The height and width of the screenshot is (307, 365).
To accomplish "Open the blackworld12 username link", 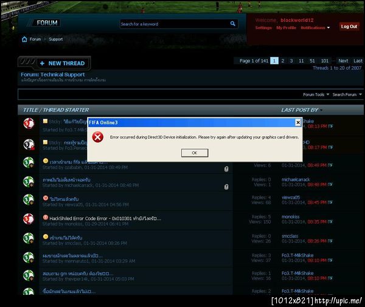I will tap(297, 20).
